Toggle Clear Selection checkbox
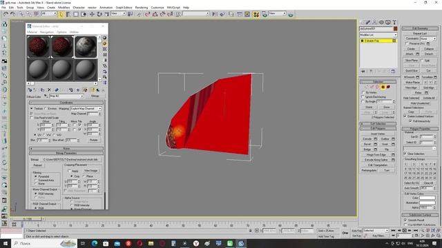 (x=405, y=154)
